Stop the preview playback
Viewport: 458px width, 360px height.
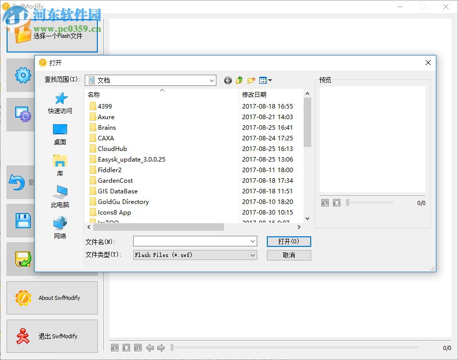point(336,202)
